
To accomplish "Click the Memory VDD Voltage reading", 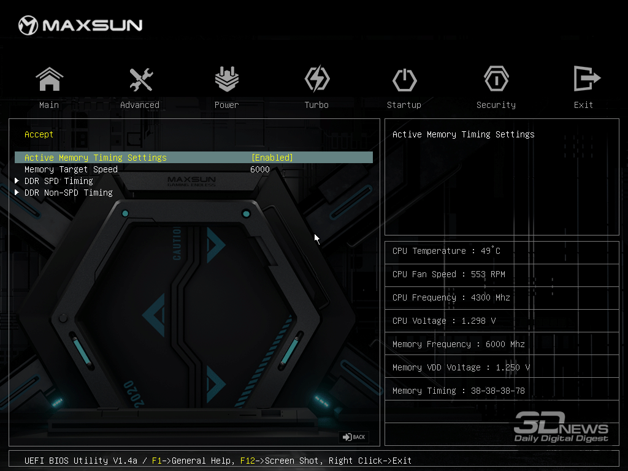I will click(x=461, y=367).
